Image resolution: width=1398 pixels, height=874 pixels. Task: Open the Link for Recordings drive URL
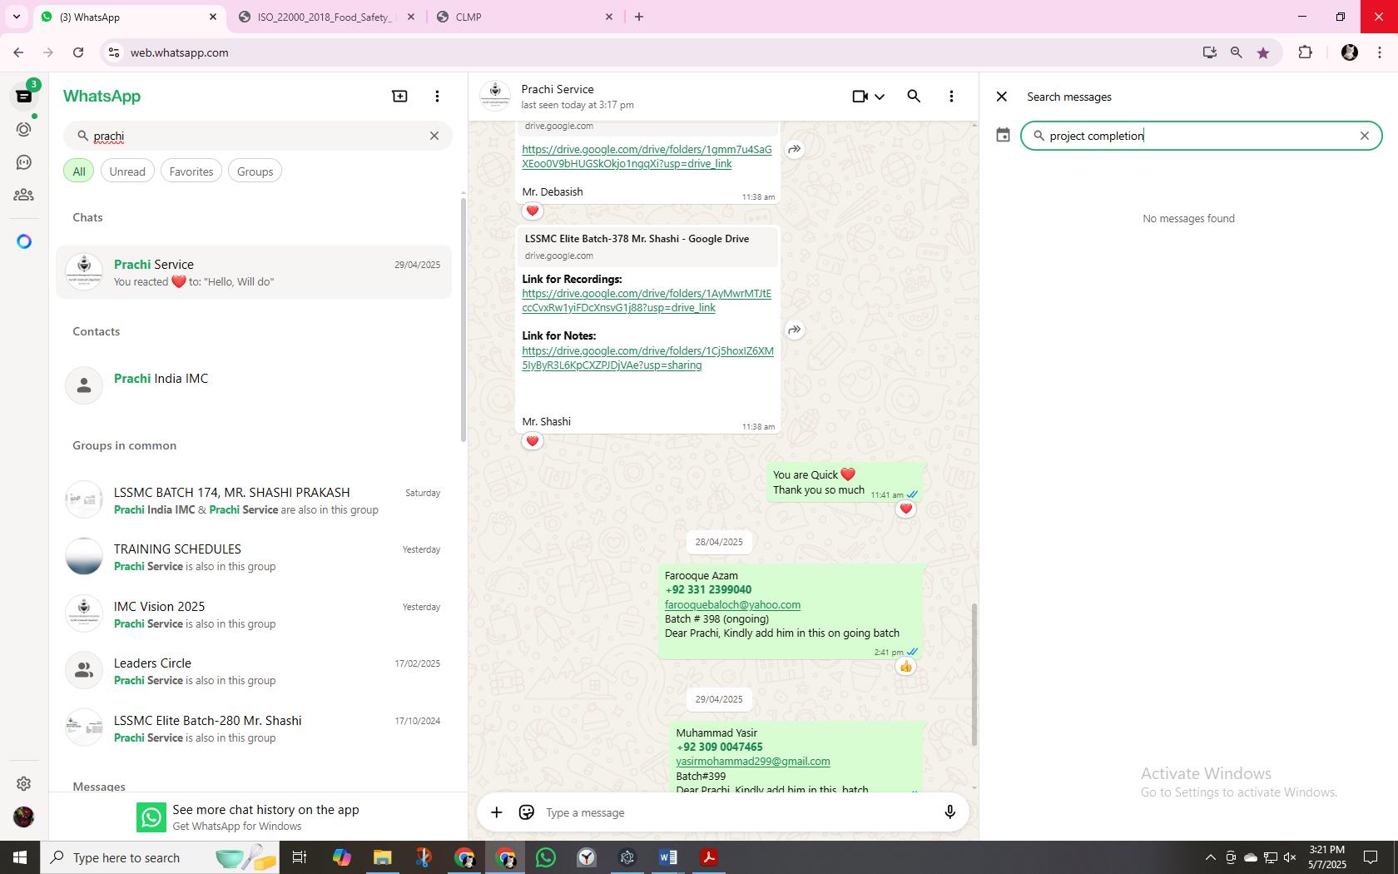tap(647, 300)
